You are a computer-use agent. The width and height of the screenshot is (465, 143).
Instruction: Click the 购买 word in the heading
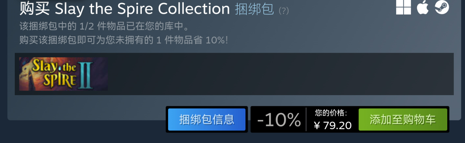pos(34,9)
